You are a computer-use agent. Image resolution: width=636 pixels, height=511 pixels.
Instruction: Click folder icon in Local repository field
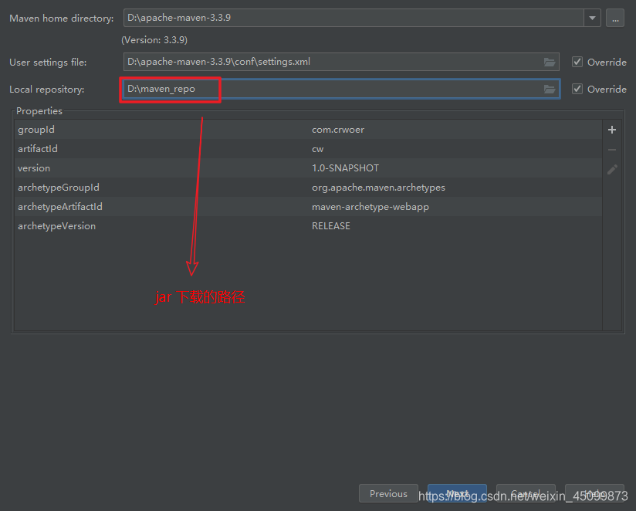point(550,90)
